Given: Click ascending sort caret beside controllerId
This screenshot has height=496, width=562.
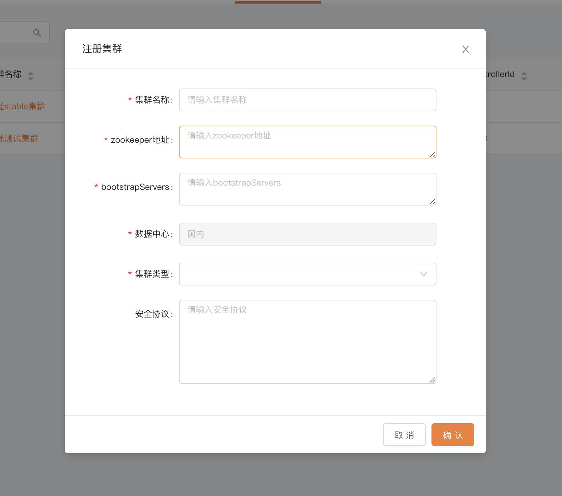Looking at the screenshot, I should (x=524, y=73).
